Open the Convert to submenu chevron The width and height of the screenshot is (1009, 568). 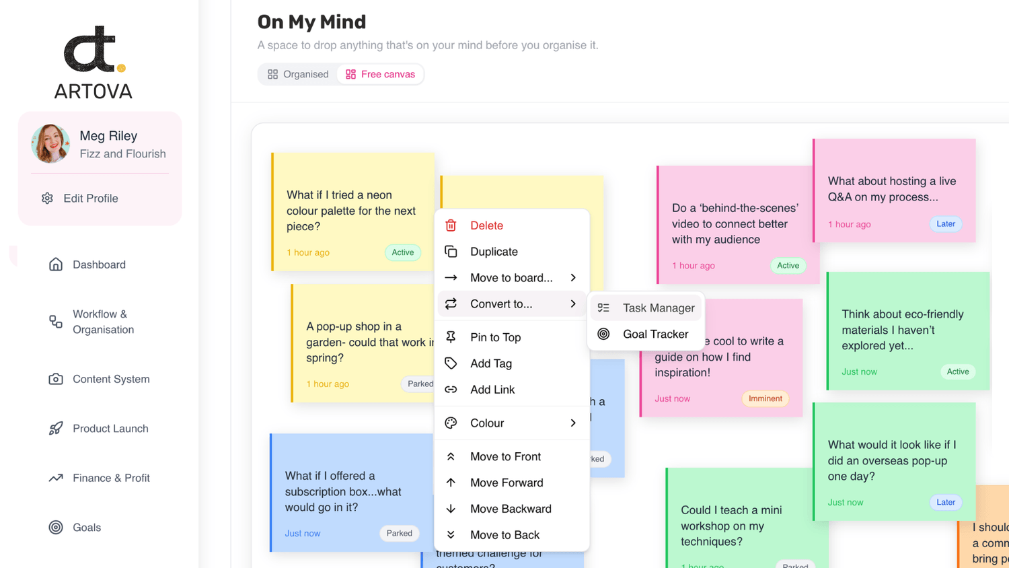click(x=573, y=304)
